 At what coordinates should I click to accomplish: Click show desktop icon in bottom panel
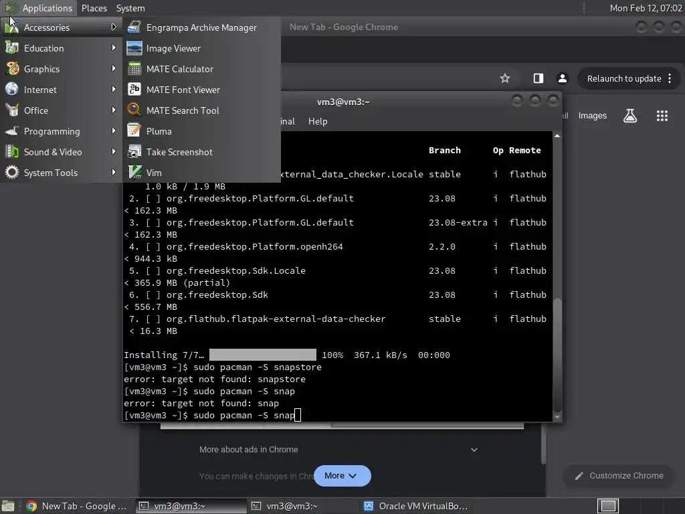click(x=8, y=506)
